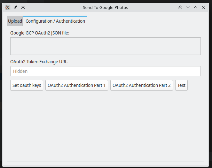The height and width of the screenshot is (168, 212).
Task: Close the Send To Google Photos window
Action: tap(203, 7)
